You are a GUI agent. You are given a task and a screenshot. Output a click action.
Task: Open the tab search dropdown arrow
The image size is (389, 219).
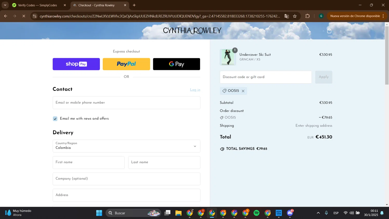coord(5,5)
